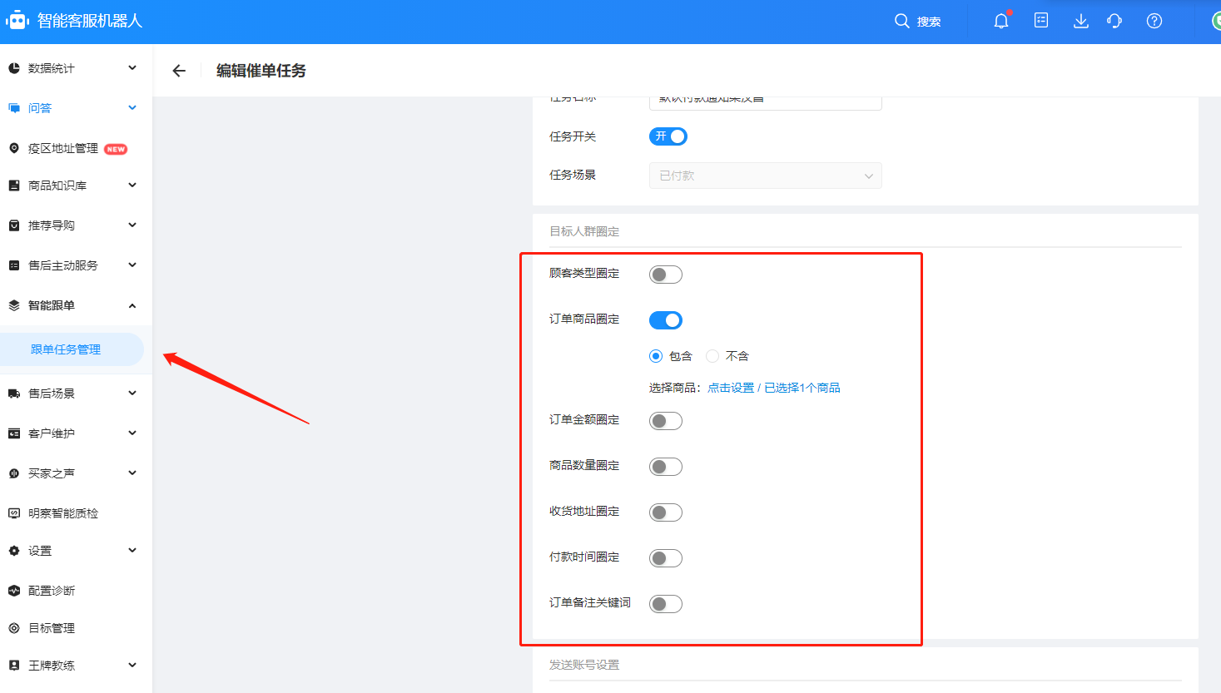Open 目标管理 menu item

click(x=52, y=628)
